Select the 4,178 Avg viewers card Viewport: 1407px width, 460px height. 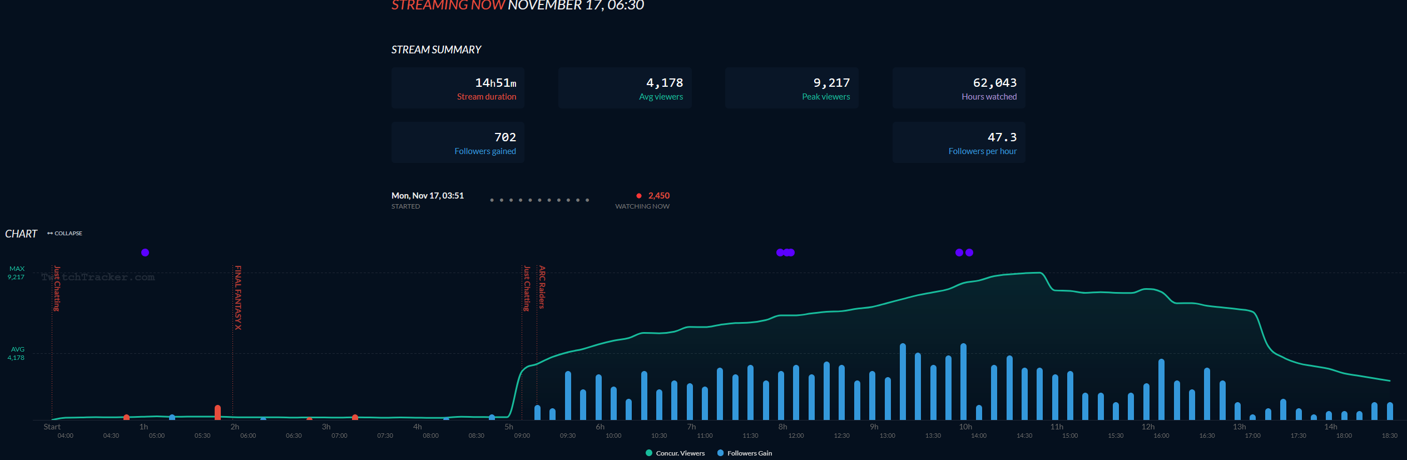625,88
